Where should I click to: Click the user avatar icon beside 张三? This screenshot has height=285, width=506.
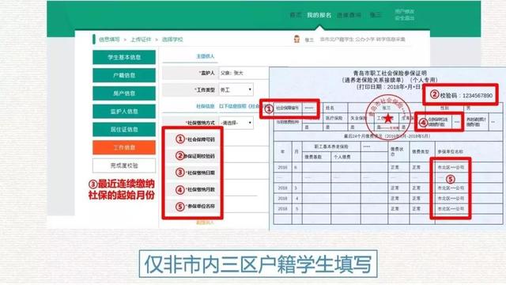click(x=296, y=39)
